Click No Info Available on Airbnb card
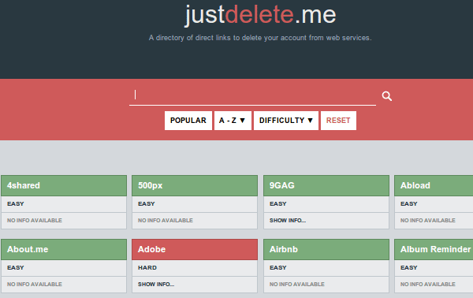Screen dimensions: 473x298 (x=297, y=285)
